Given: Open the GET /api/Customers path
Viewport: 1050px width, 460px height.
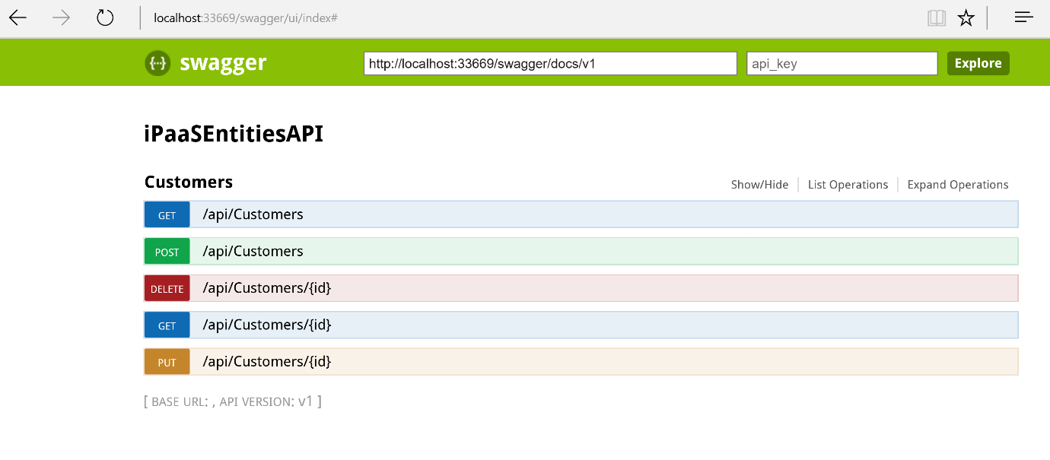Looking at the screenshot, I should click(253, 214).
